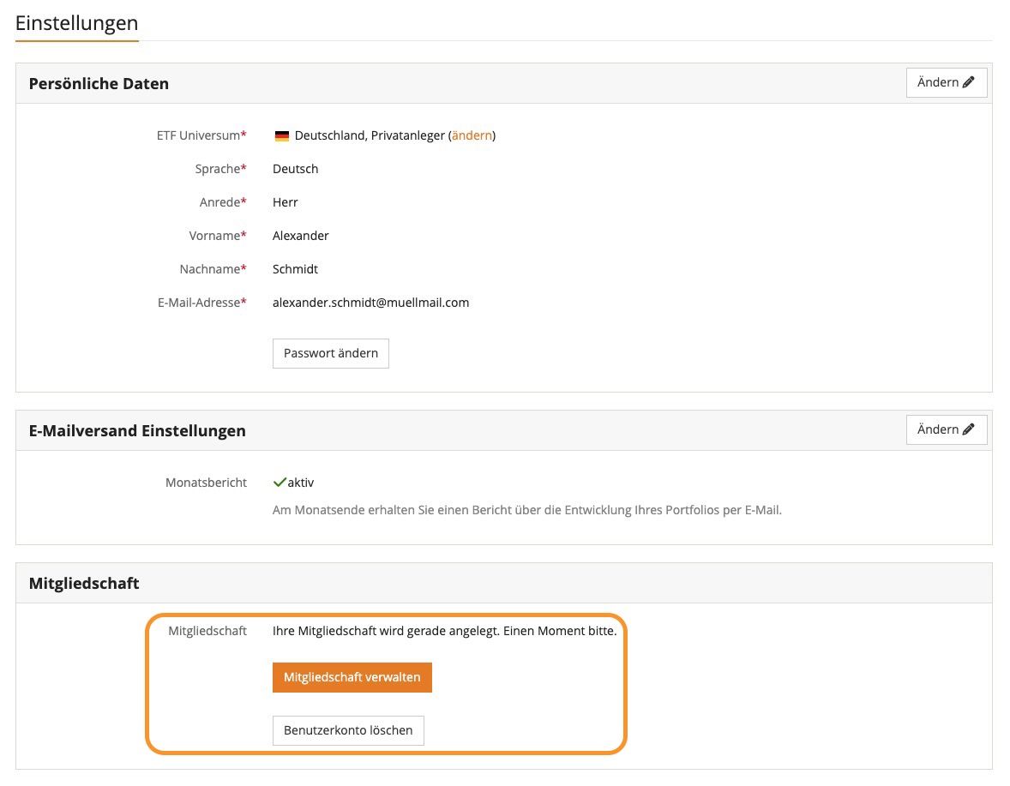Follow the orange ändern link after Privatanleger
1010x786 pixels.
(x=472, y=135)
